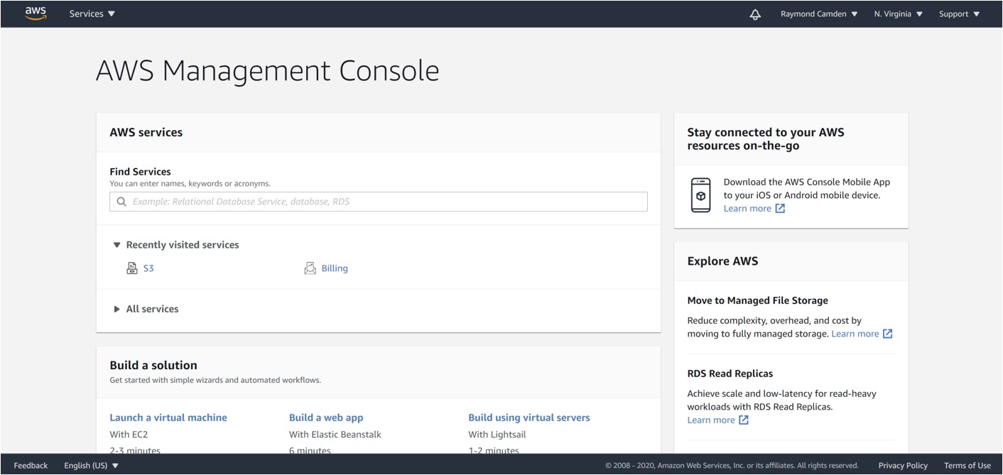Click the Explore AWS heading
Viewport: 1003px width, 475px height.
pyautogui.click(x=722, y=261)
